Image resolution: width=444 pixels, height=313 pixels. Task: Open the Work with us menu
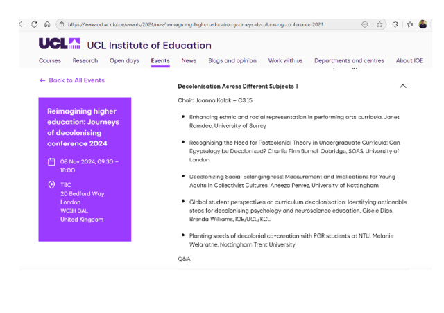click(285, 61)
